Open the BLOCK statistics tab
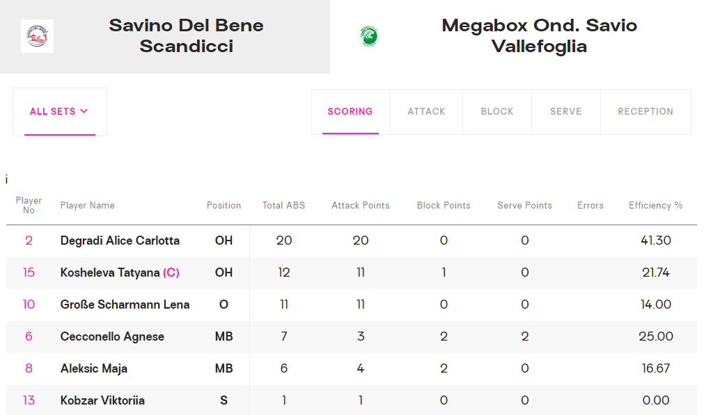 (497, 112)
